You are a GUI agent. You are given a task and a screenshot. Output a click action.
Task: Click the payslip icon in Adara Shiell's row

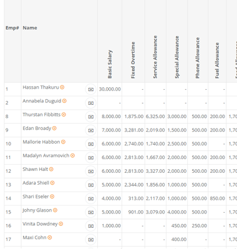pyautogui.click(x=91, y=185)
